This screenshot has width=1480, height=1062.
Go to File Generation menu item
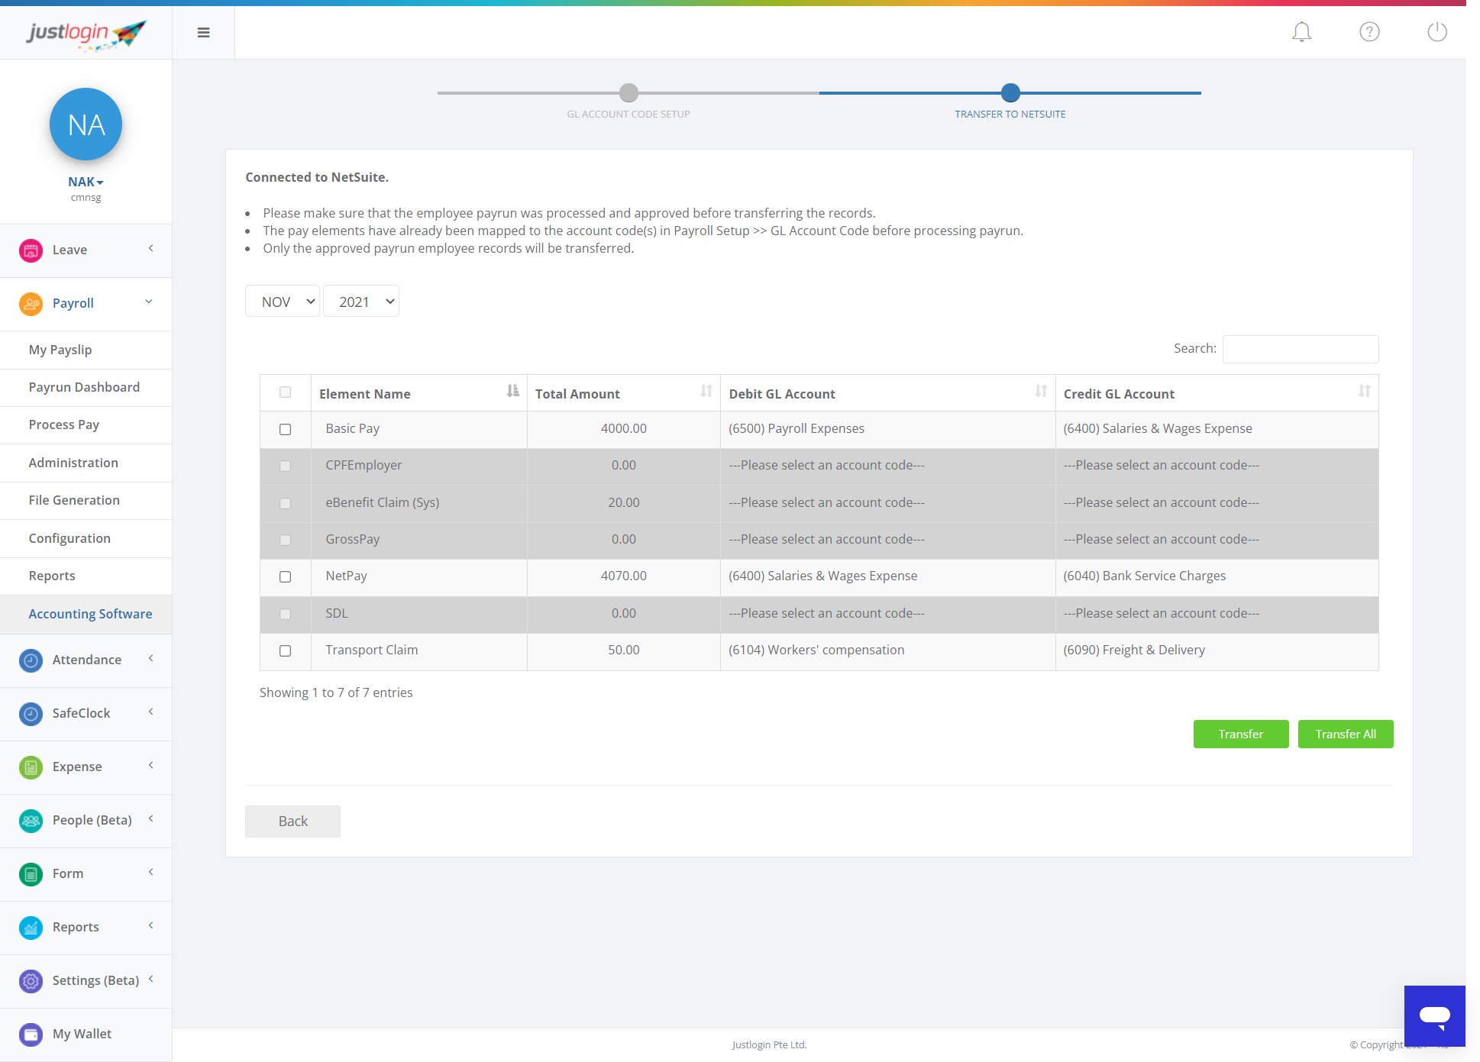click(74, 500)
